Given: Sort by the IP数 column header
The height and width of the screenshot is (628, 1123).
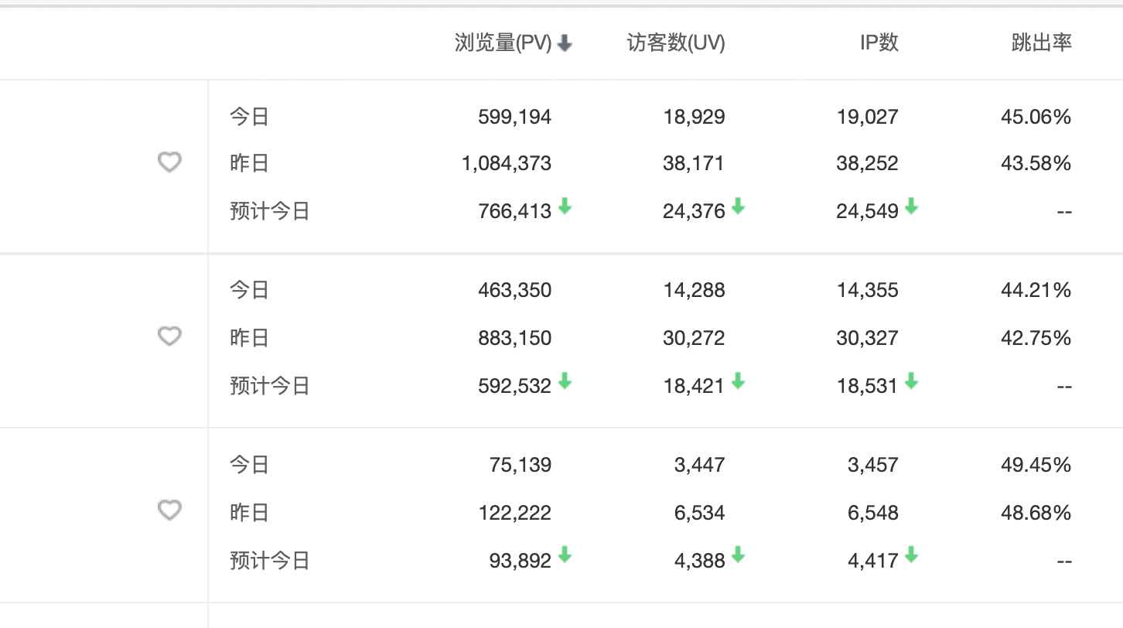Looking at the screenshot, I should click(877, 44).
